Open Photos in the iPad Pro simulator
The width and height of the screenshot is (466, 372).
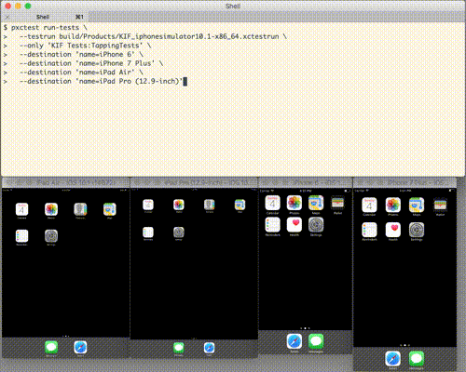coord(179,205)
